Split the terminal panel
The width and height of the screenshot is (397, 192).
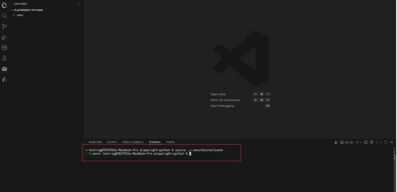[366, 142]
